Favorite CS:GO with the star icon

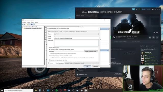(x=157, y=37)
